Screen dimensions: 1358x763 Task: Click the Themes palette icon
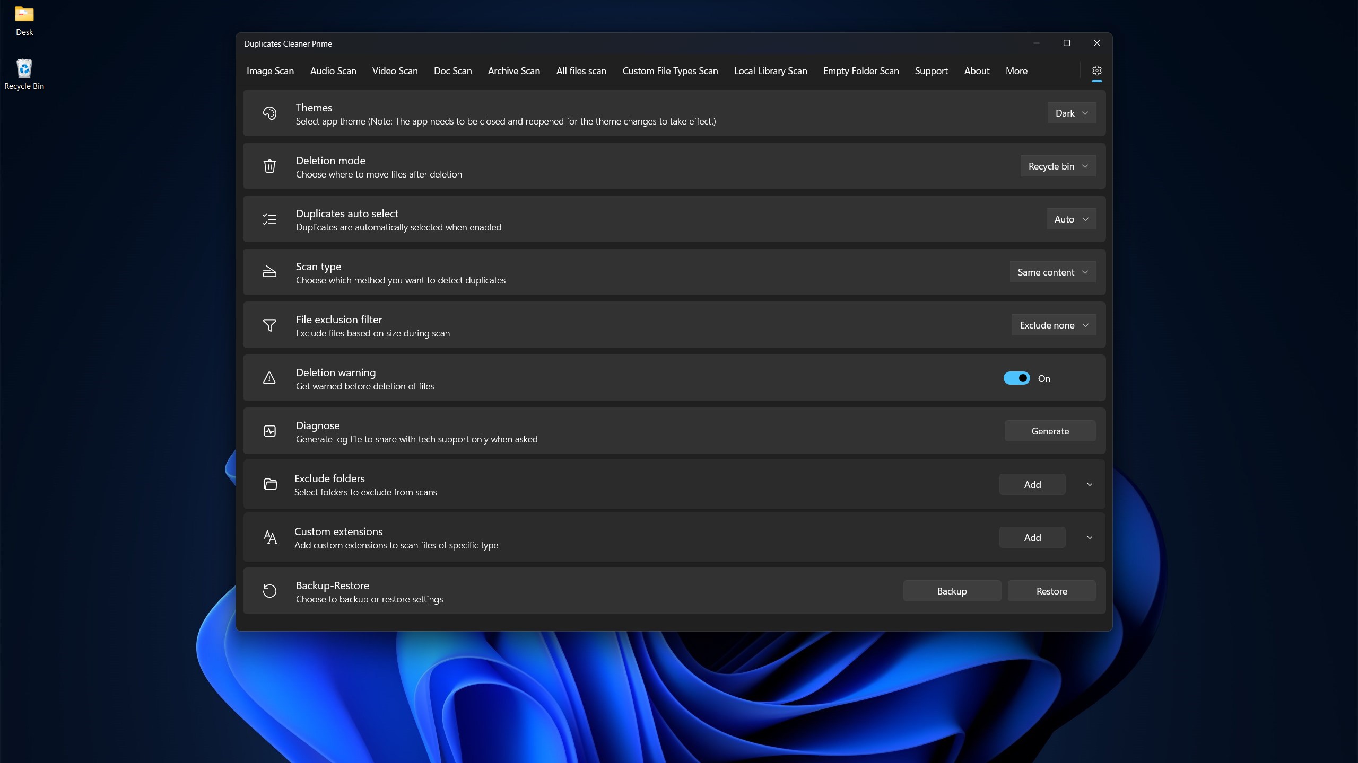pyautogui.click(x=269, y=113)
